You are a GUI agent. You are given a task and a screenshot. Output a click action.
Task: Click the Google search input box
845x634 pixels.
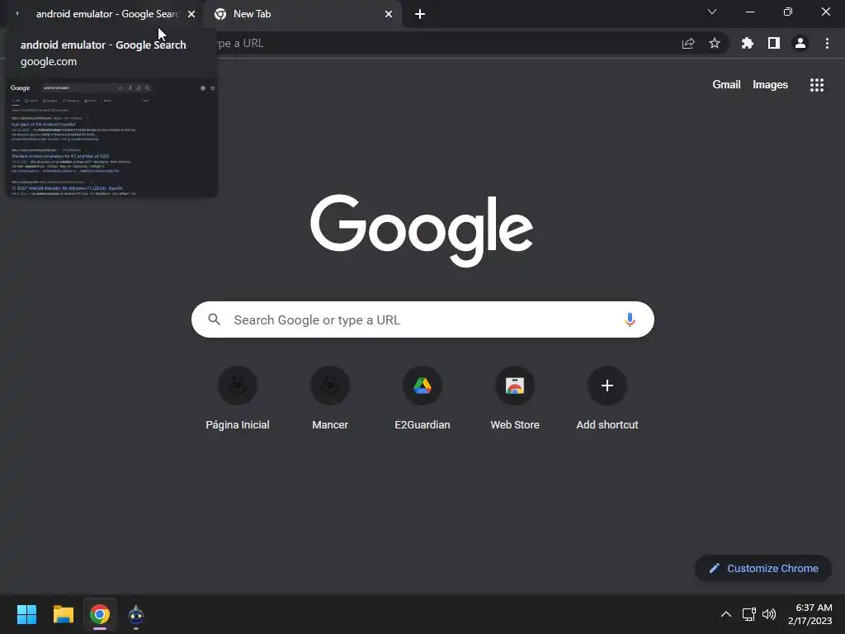click(x=422, y=319)
